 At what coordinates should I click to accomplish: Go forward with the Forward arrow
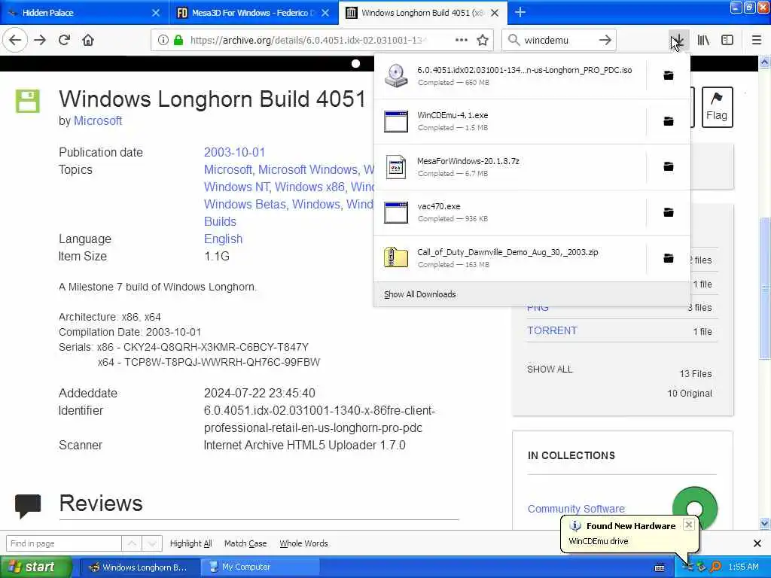[40, 40]
